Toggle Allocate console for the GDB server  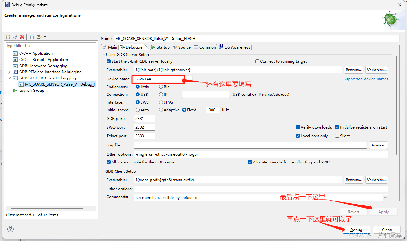(x=108, y=162)
